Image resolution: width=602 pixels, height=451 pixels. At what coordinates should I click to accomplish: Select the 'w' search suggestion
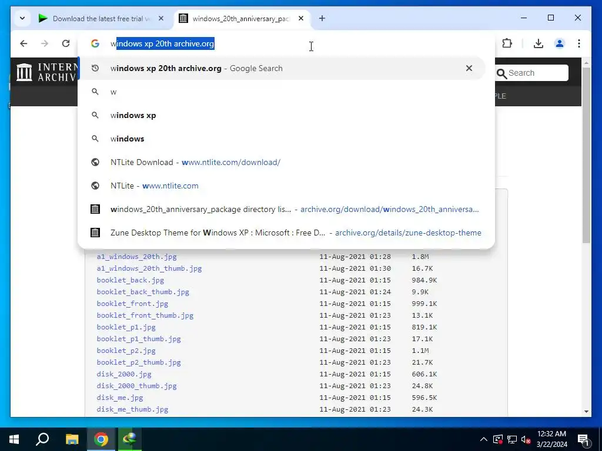(282, 92)
